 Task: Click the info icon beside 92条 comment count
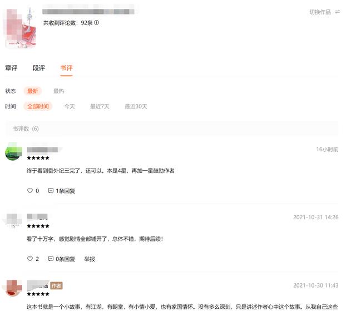[96, 22]
